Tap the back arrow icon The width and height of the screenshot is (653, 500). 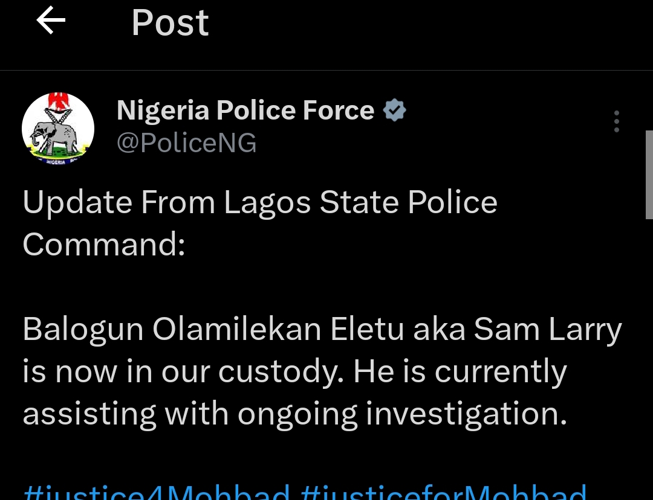[51, 22]
